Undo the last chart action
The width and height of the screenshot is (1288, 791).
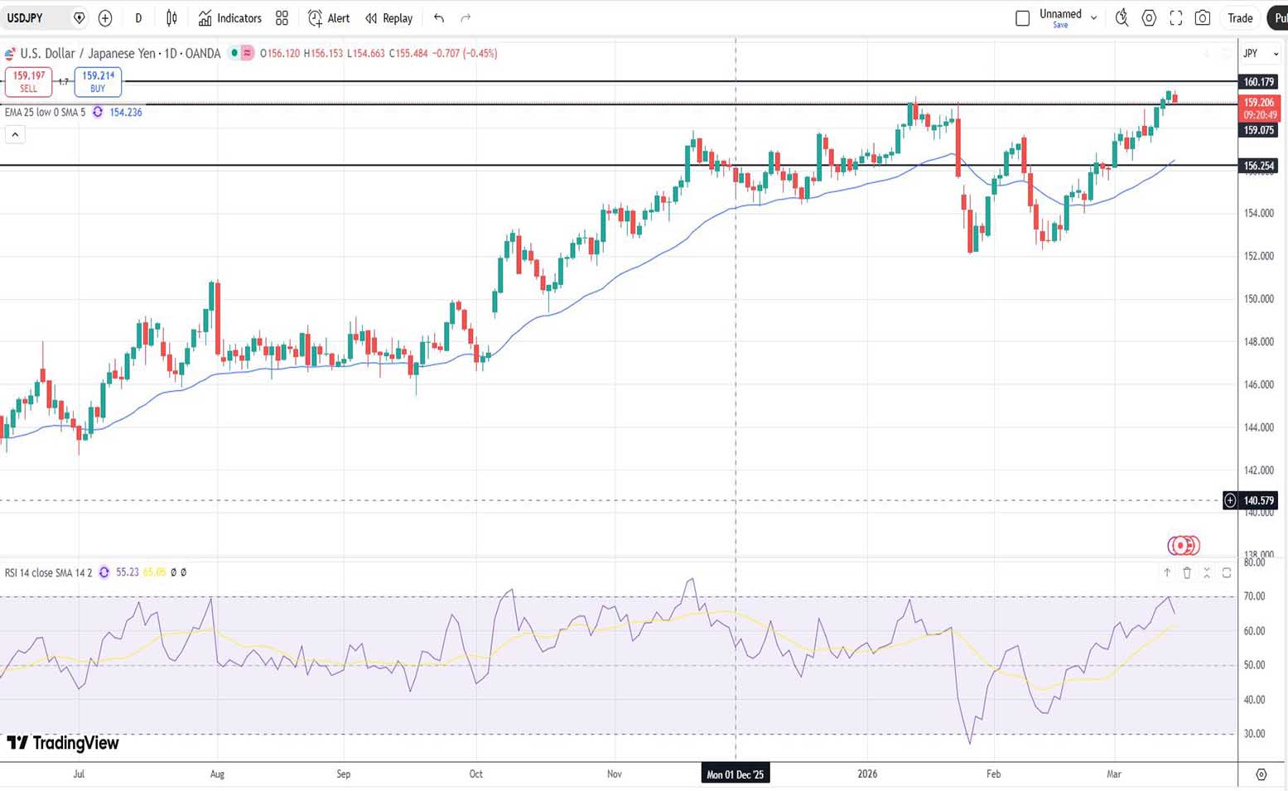[439, 18]
